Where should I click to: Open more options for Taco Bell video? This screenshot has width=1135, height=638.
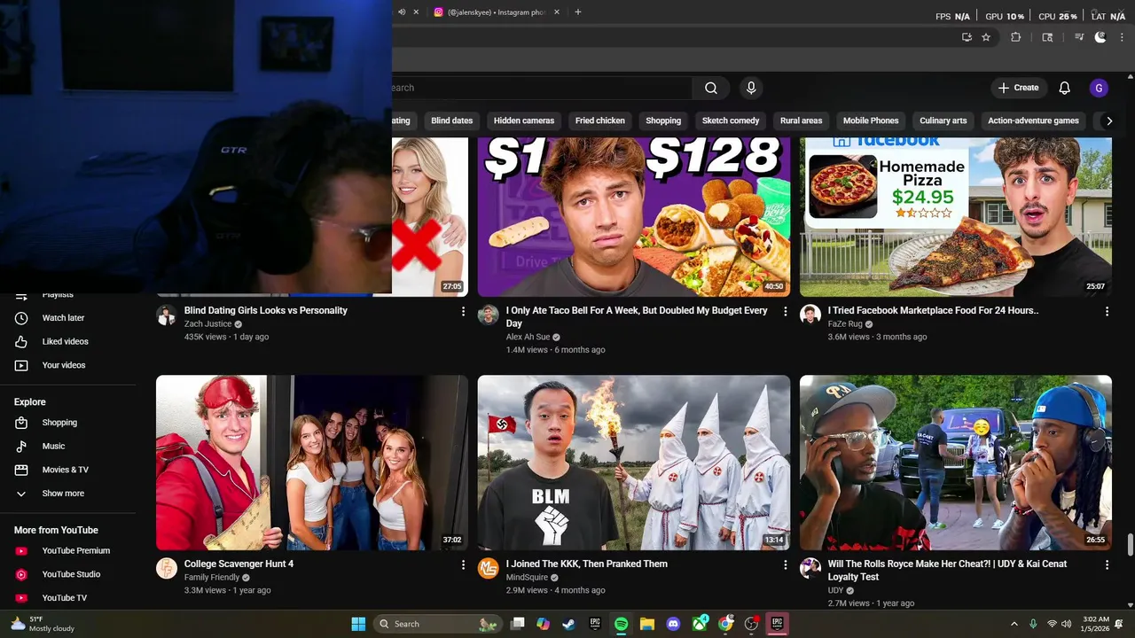785,311
